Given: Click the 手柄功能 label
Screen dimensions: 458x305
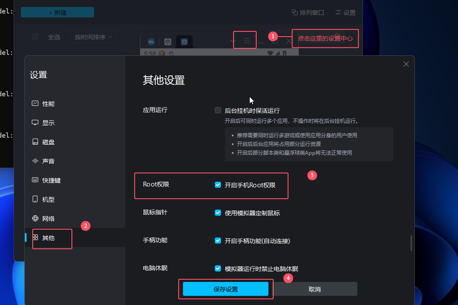Looking at the screenshot, I should (x=155, y=240).
